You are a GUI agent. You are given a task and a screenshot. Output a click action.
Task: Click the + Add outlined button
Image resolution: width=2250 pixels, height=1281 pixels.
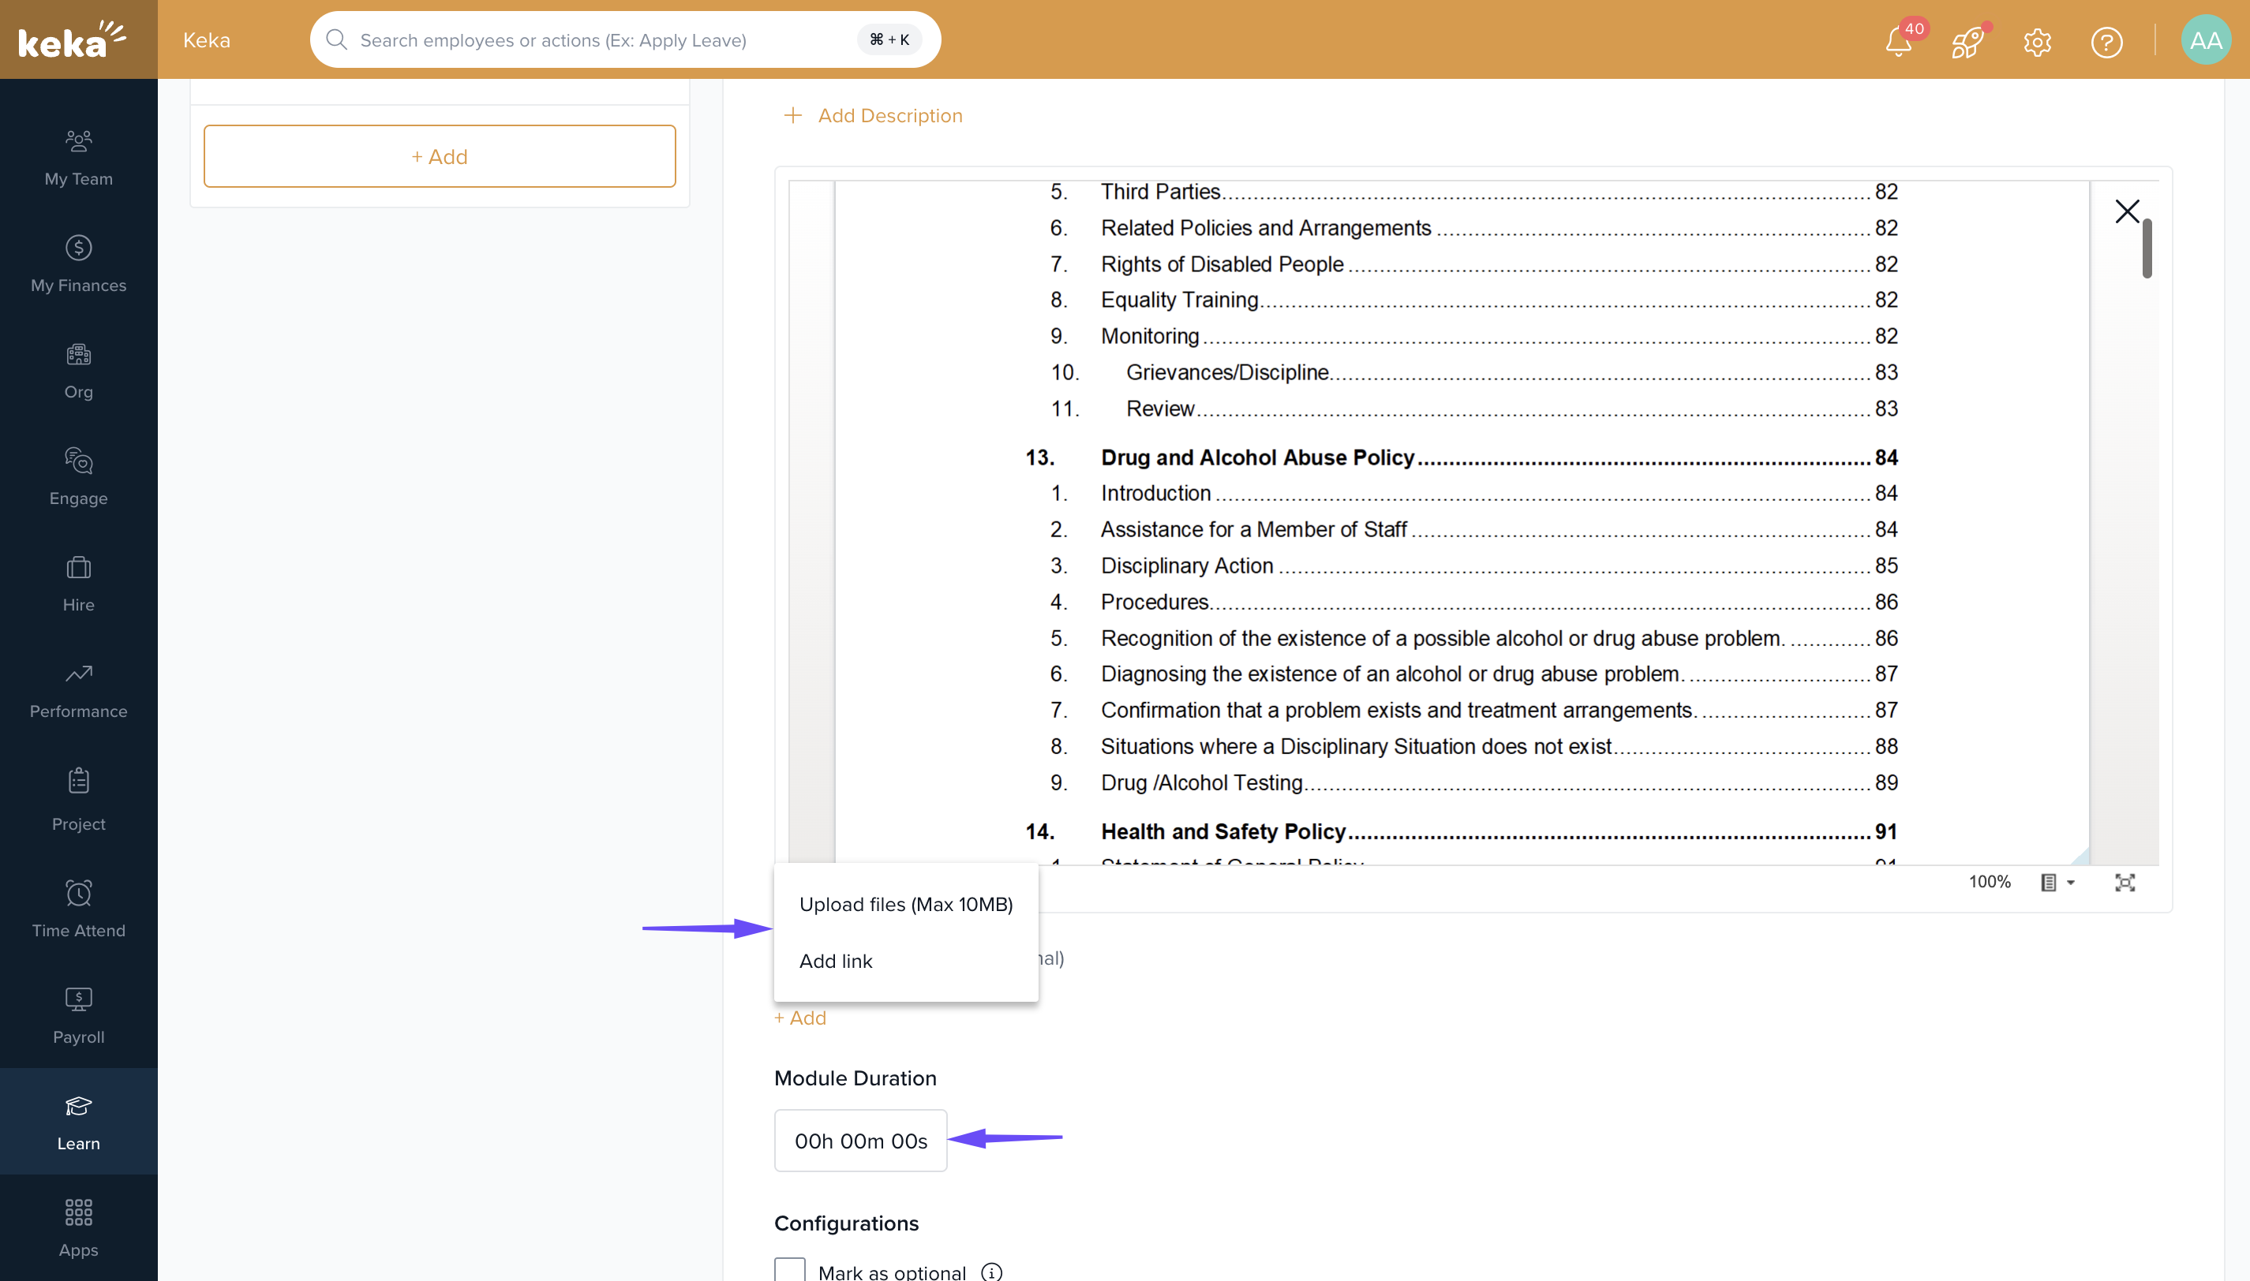point(440,155)
